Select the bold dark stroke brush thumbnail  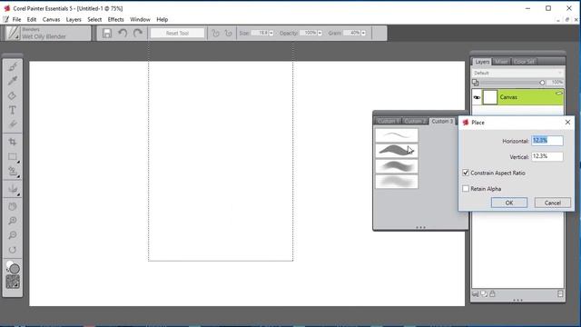(397, 151)
